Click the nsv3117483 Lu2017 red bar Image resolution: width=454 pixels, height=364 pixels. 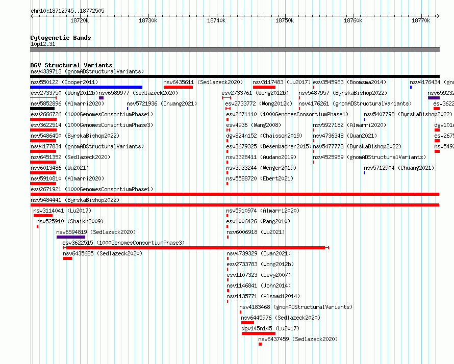pos(264,87)
